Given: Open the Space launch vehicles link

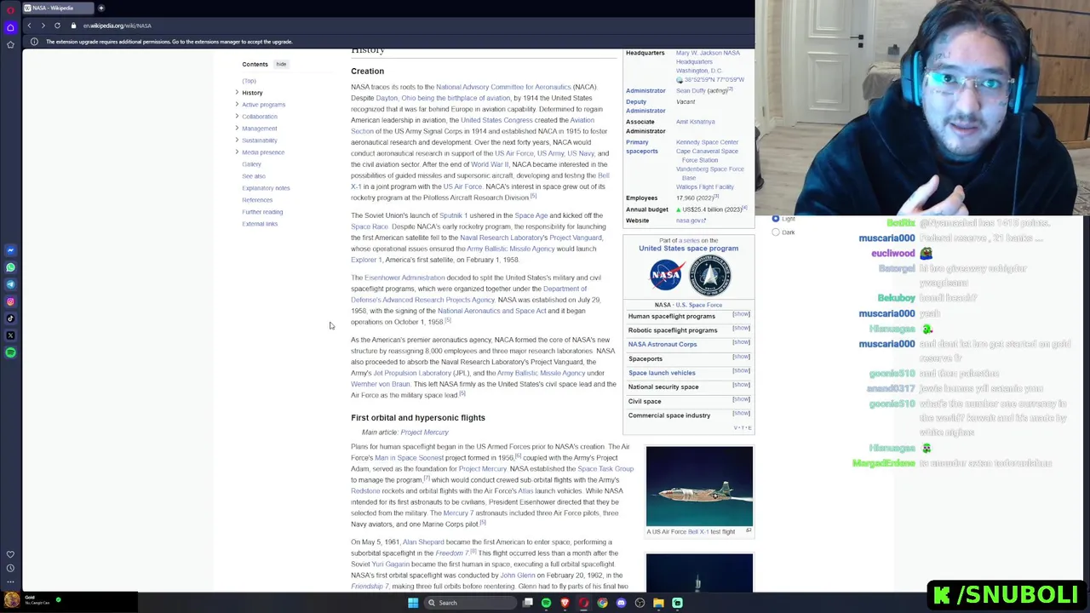Looking at the screenshot, I should pyautogui.click(x=662, y=373).
